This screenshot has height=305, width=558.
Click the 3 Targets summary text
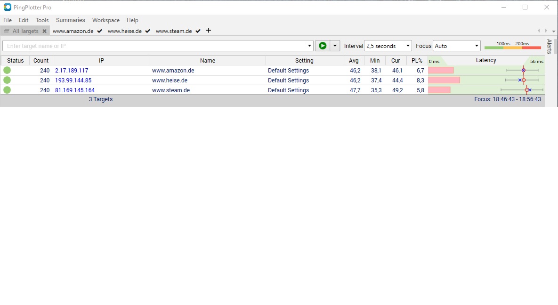pos(101,99)
